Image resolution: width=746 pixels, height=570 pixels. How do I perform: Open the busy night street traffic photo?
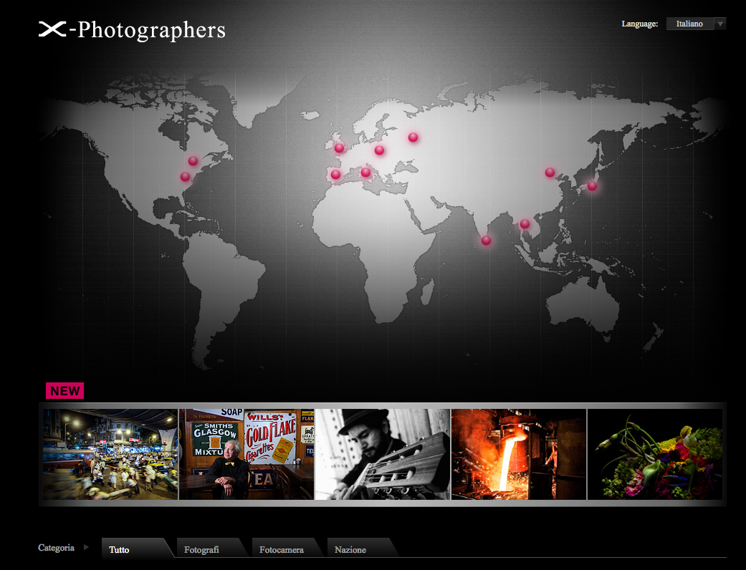pos(110,454)
